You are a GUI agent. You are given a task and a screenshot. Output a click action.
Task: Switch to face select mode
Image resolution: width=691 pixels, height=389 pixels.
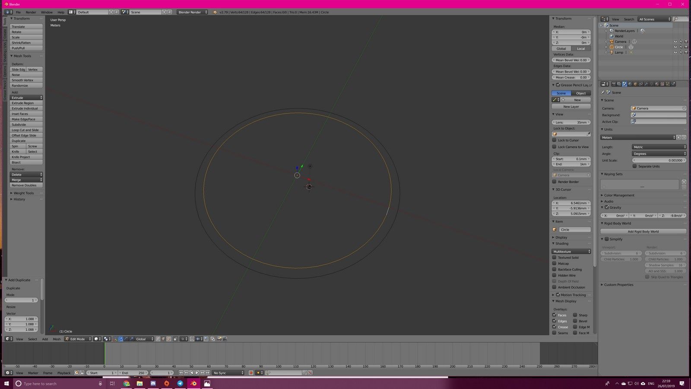click(x=168, y=339)
